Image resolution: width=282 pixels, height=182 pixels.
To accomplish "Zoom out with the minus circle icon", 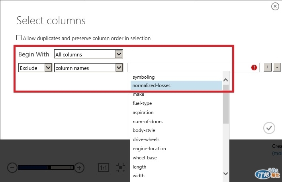I will click(12, 168).
